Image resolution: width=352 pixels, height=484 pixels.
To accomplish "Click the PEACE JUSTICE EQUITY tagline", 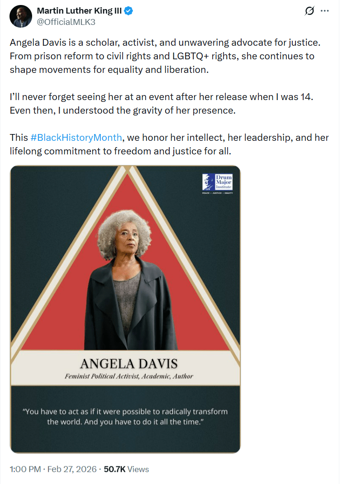I will [218, 193].
